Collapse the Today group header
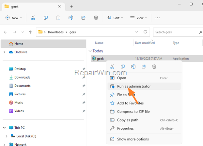203x146 pixels. [x=90, y=51]
